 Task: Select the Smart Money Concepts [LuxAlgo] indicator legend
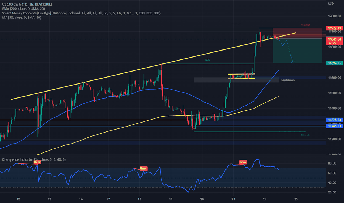(81, 13)
